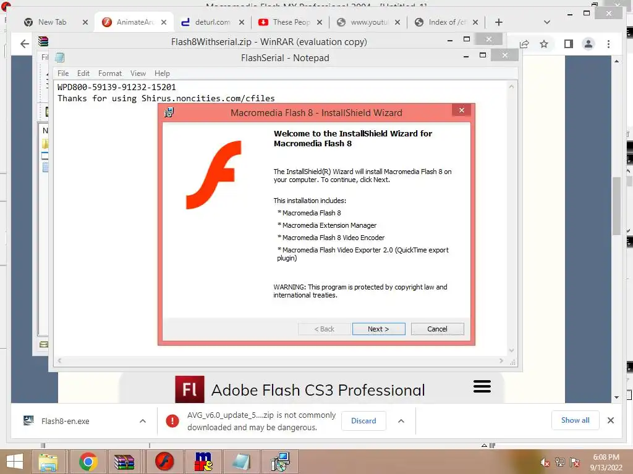Open Chrome from the taskbar
The image size is (633, 474).
point(88,462)
